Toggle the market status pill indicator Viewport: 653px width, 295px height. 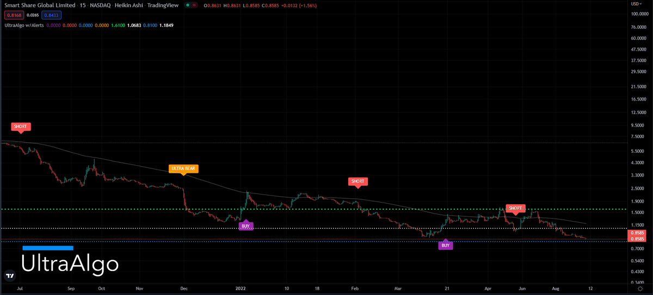point(191,5)
